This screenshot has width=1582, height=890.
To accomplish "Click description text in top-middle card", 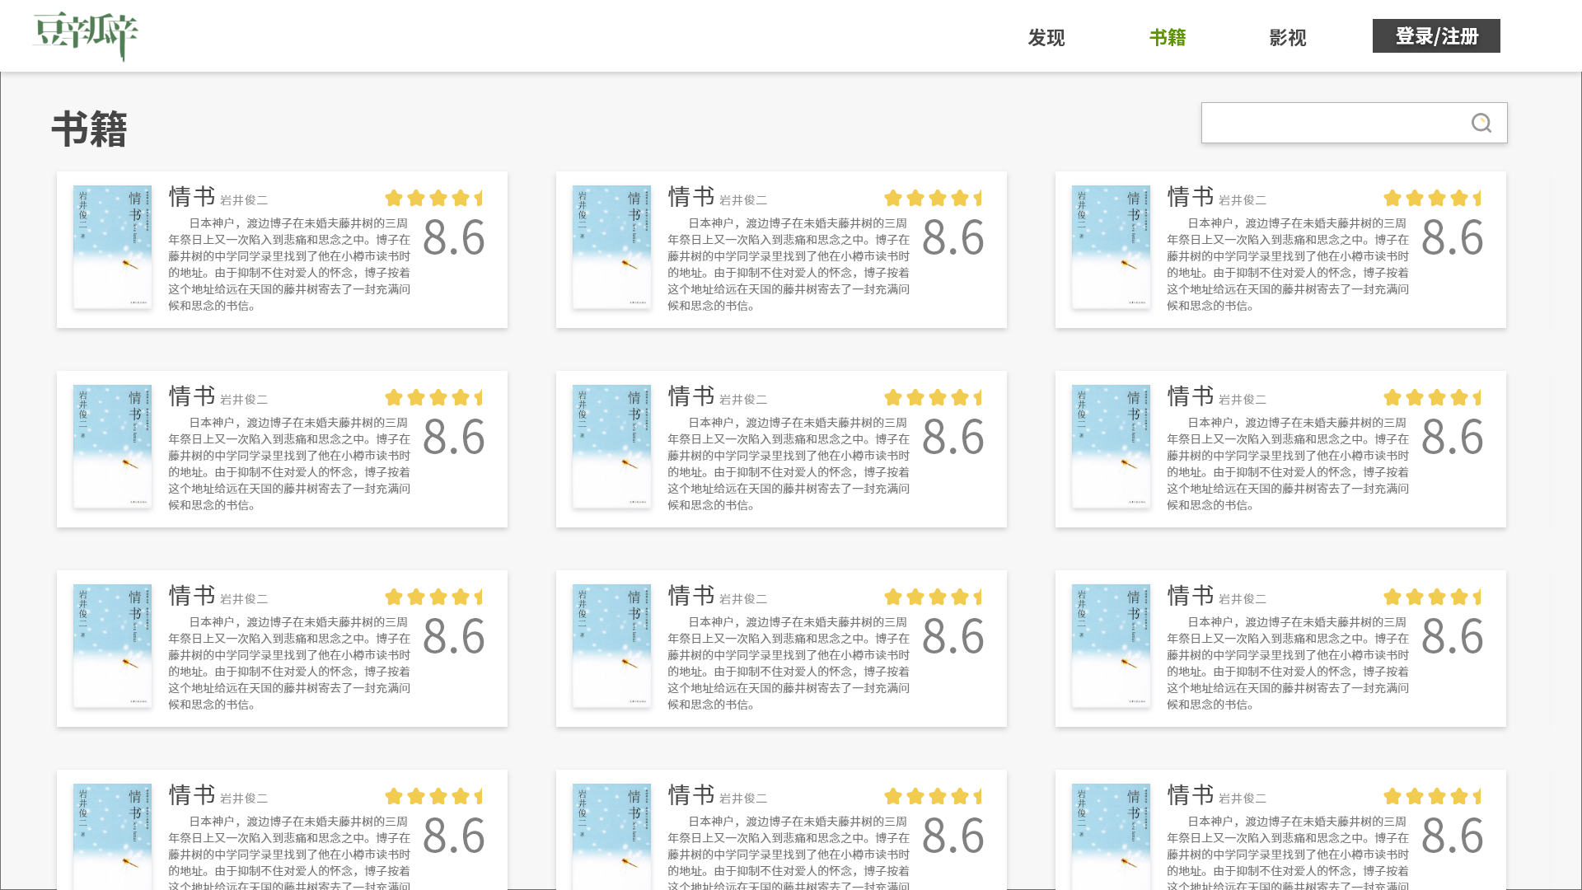I will pyautogui.click(x=789, y=264).
